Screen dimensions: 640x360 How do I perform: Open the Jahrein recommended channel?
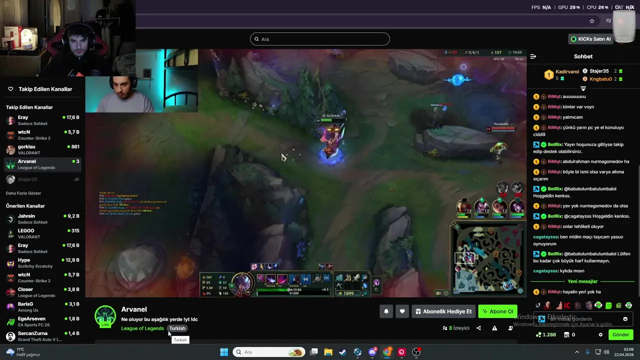pos(42,219)
